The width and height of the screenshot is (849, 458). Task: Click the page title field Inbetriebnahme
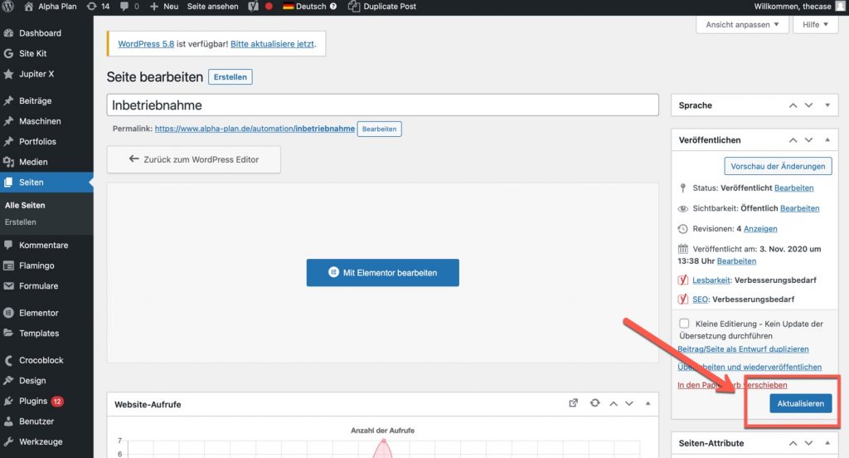(383, 105)
